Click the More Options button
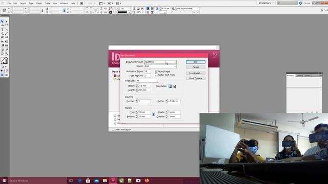 196,78
